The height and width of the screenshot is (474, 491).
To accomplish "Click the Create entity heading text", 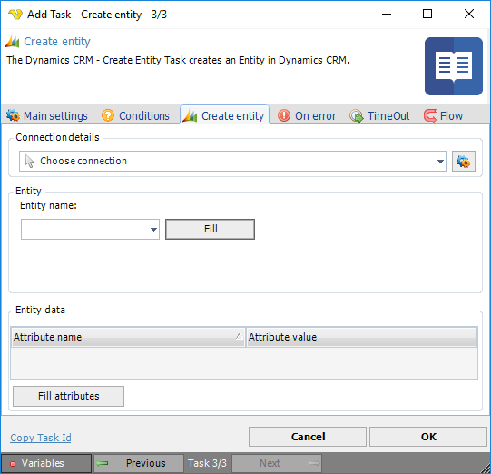I will click(x=57, y=42).
